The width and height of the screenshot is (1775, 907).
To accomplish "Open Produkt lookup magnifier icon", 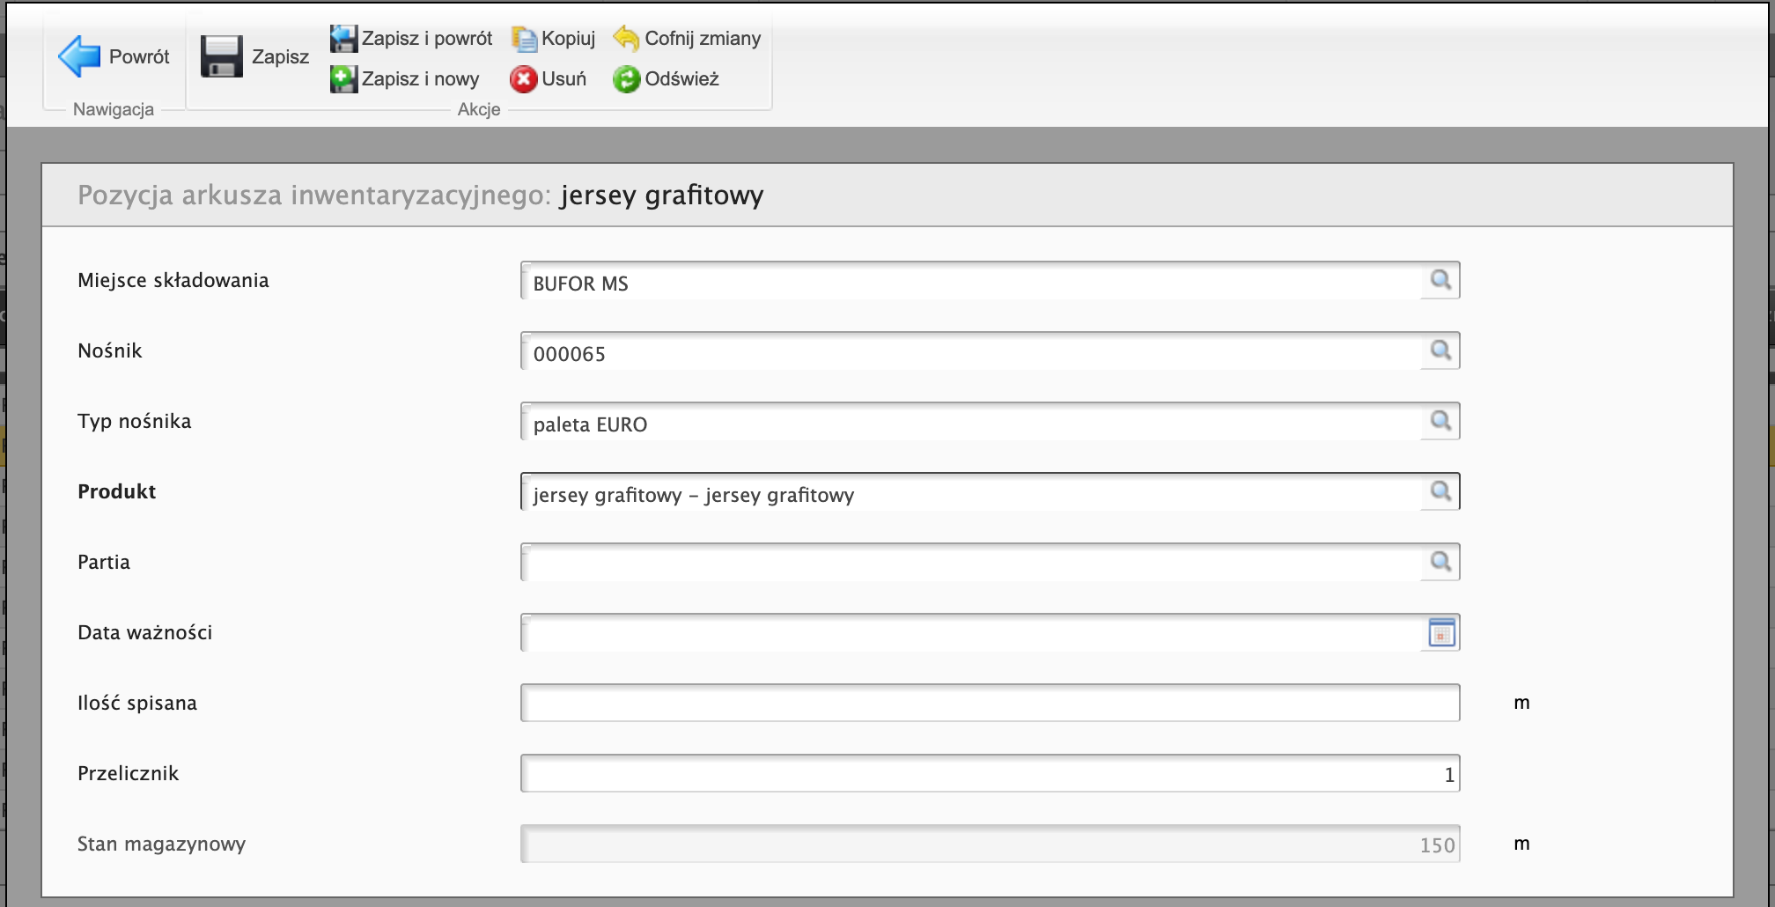I will click(1440, 491).
